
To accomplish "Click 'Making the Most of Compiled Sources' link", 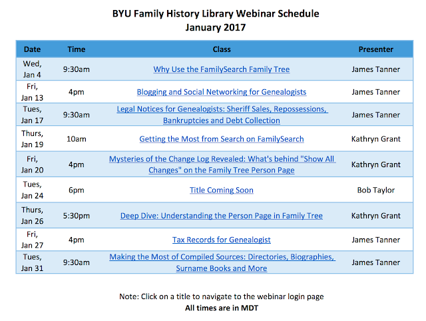I will (x=222, y=257).
